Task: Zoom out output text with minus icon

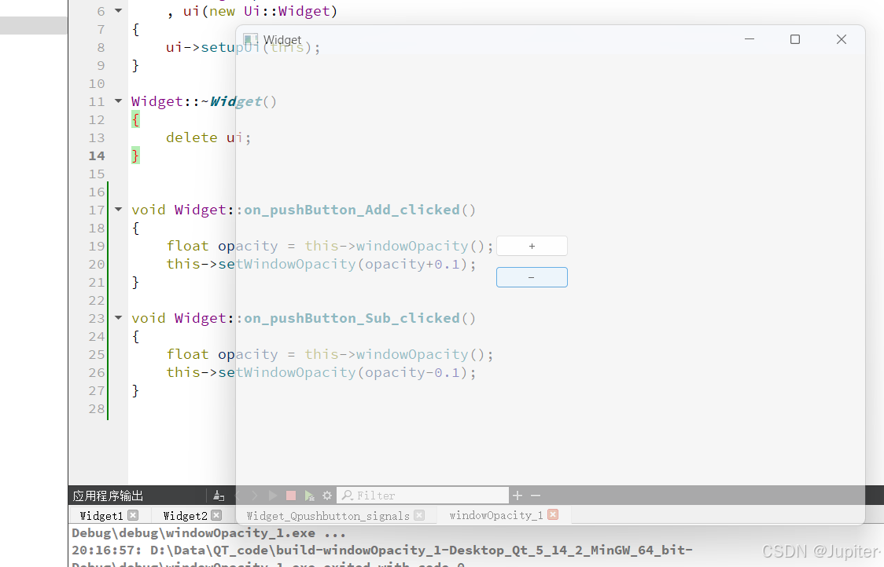Action: (536, 496)
